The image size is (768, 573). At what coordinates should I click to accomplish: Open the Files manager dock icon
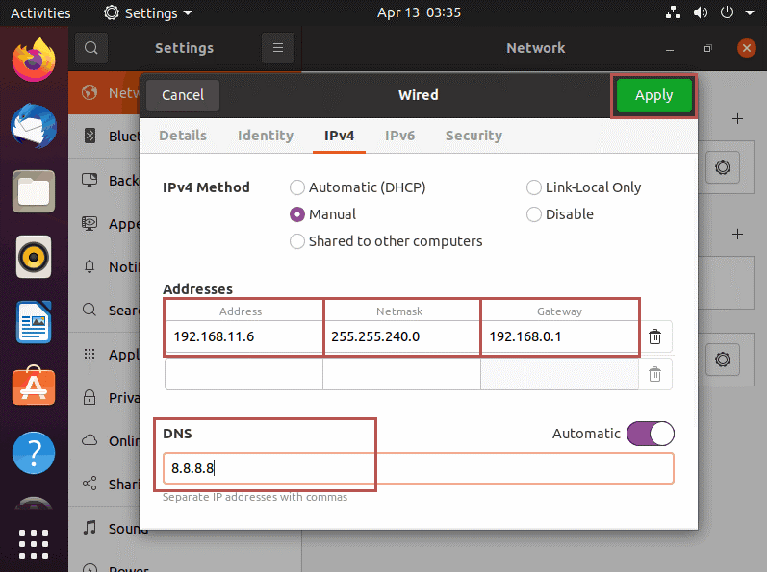click(x=34, y=191)
